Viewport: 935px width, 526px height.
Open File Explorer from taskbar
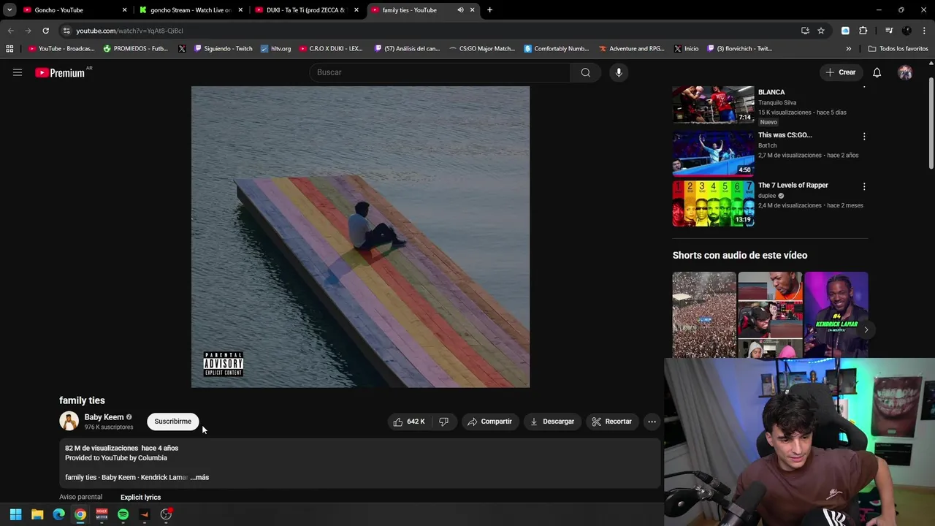(37, 514)
